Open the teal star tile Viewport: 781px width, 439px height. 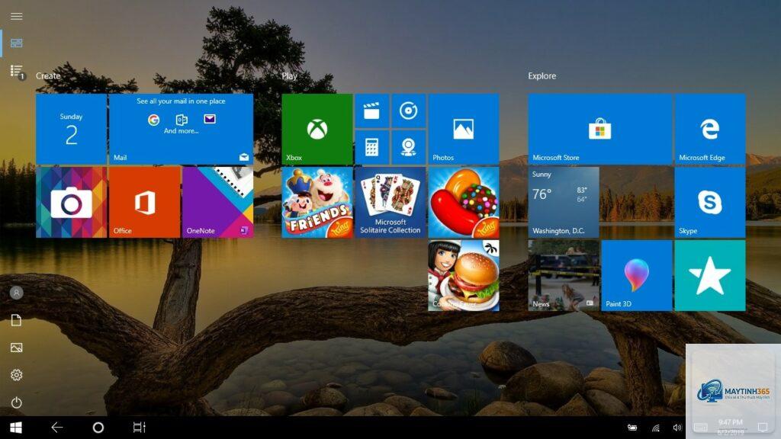pyautogui.click(x=710, y=275)
